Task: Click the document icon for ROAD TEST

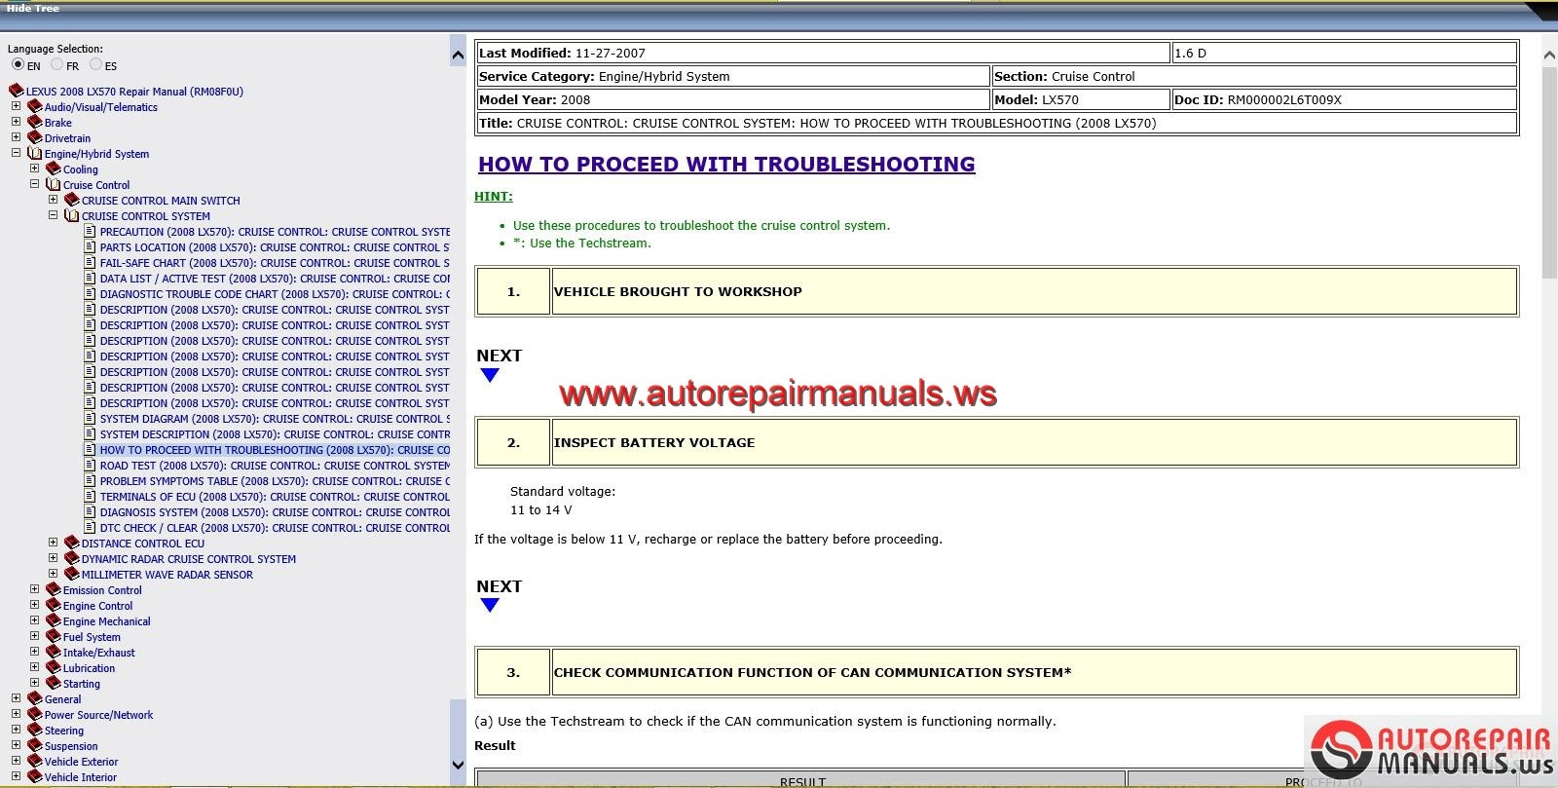Action: [90, 465]
